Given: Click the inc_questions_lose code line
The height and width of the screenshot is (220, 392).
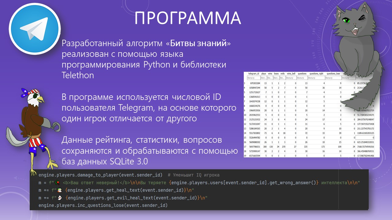Looking at the screenshot, I should 103,205.
